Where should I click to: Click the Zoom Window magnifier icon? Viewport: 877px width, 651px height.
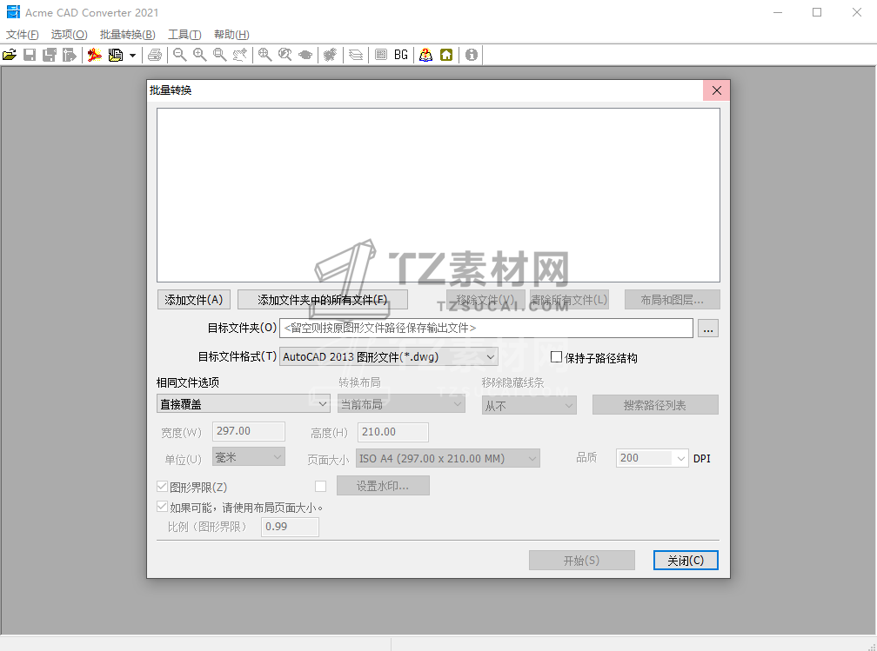point(220,55)
